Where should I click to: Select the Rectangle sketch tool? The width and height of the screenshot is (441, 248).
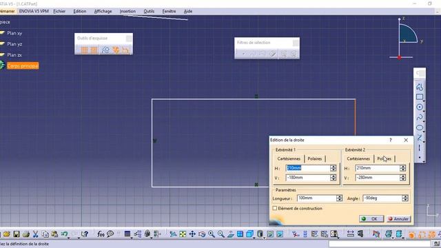pos(420,97)
